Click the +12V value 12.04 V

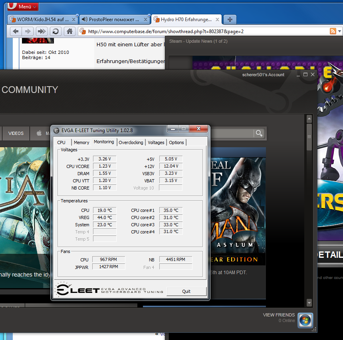point(171,166)
